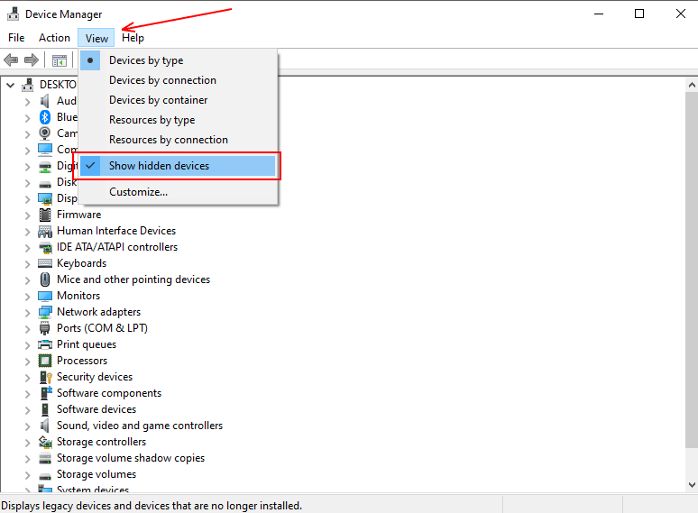Image resolution: width=698 pixels, height=513 pixels.
Task: Select the Software devices label
Action: point(96,409)
